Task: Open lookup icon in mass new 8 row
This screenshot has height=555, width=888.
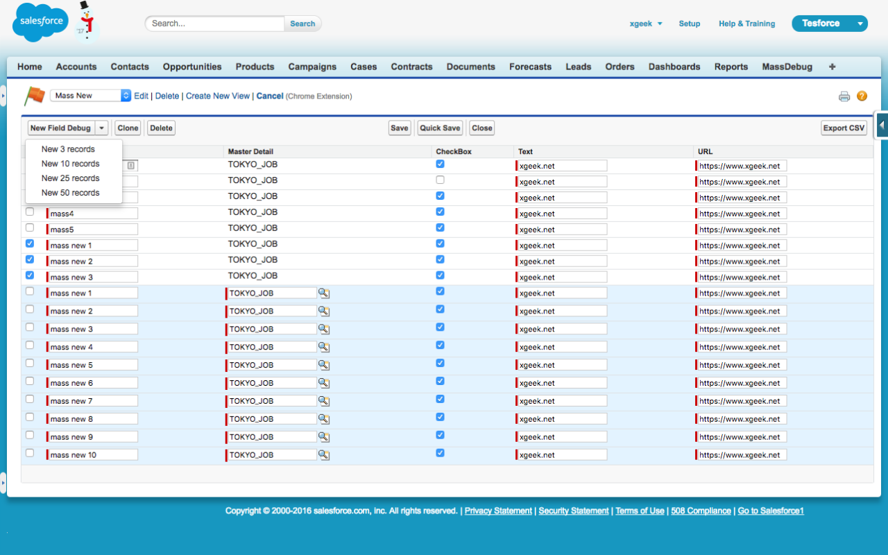Action: (x=323, y=419)
